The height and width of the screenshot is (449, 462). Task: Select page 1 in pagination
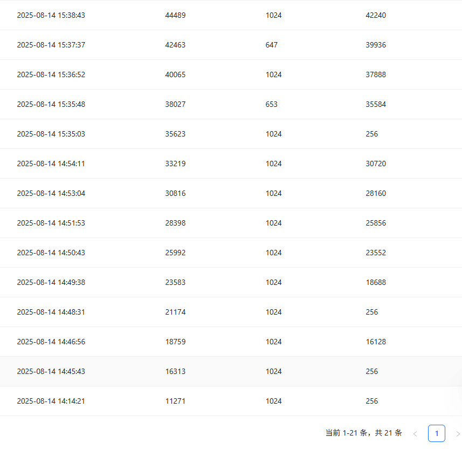point(437,433)
